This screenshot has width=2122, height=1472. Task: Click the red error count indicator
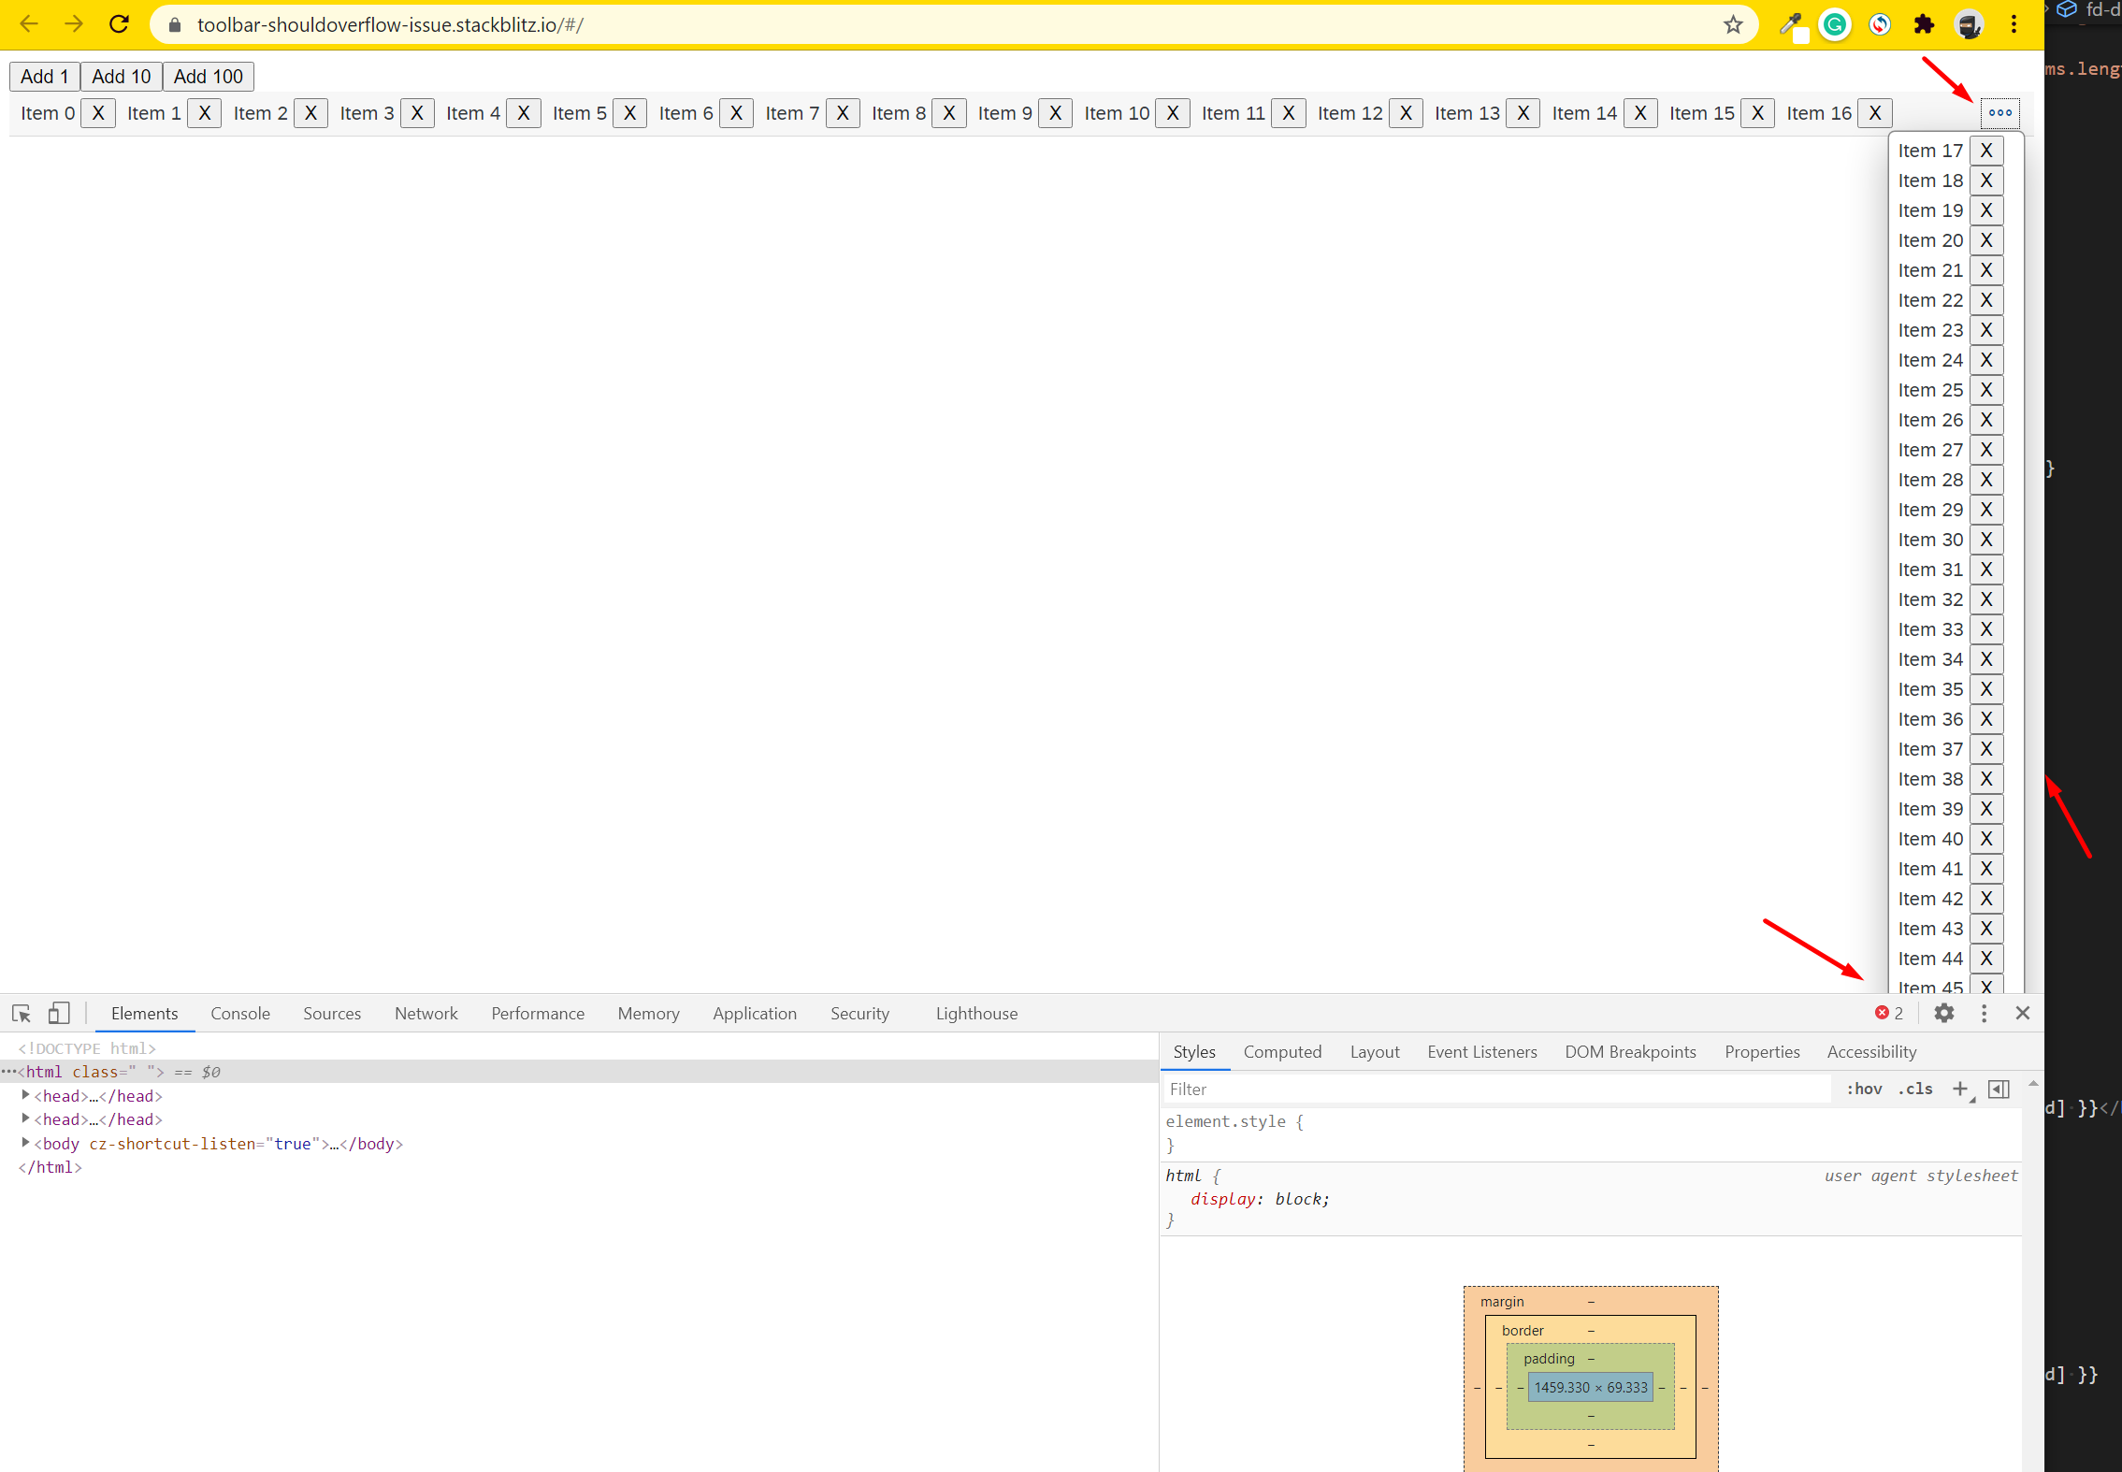coord(1888,1013)
